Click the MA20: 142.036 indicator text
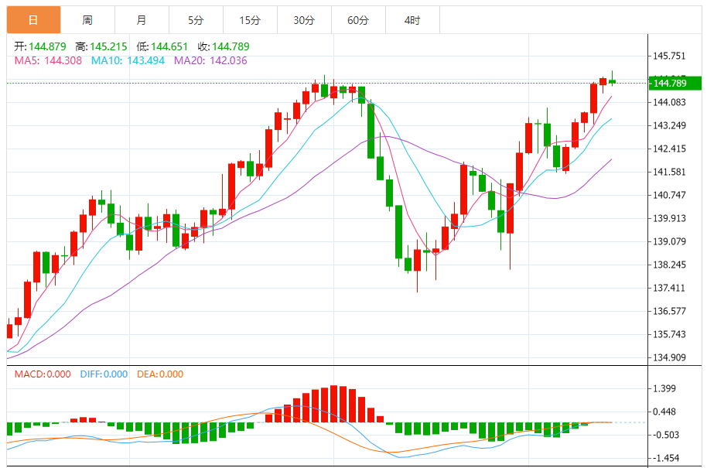The image size is (707, 468). click(x=210, y=60)
